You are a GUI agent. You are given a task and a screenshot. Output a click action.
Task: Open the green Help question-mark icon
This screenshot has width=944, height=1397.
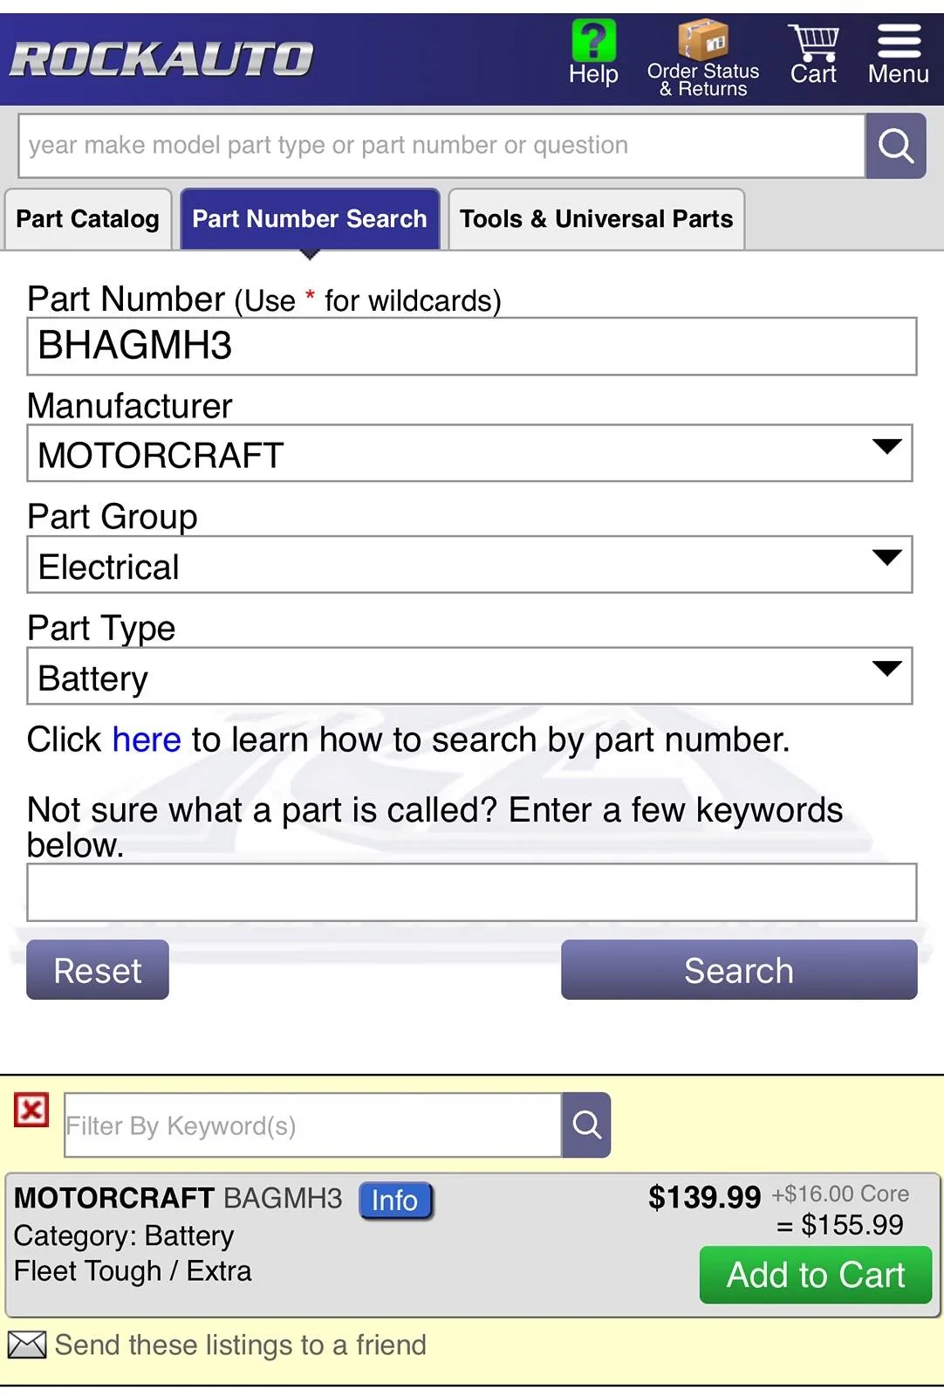pyautogui.click(x=593, y=40)
